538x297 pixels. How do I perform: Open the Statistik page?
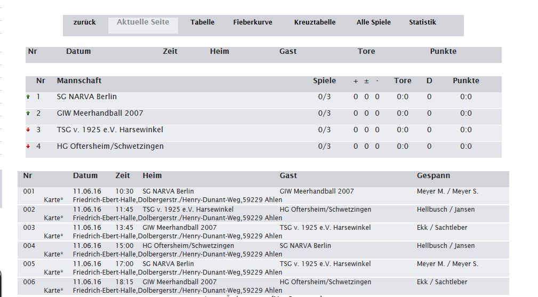point(422,22)
